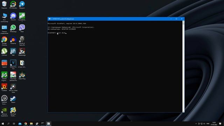The width and height of the screenshot is (224, 126).
Task: Select the MiniTool Partition desktop shortcut
Action: pos(13,112)
